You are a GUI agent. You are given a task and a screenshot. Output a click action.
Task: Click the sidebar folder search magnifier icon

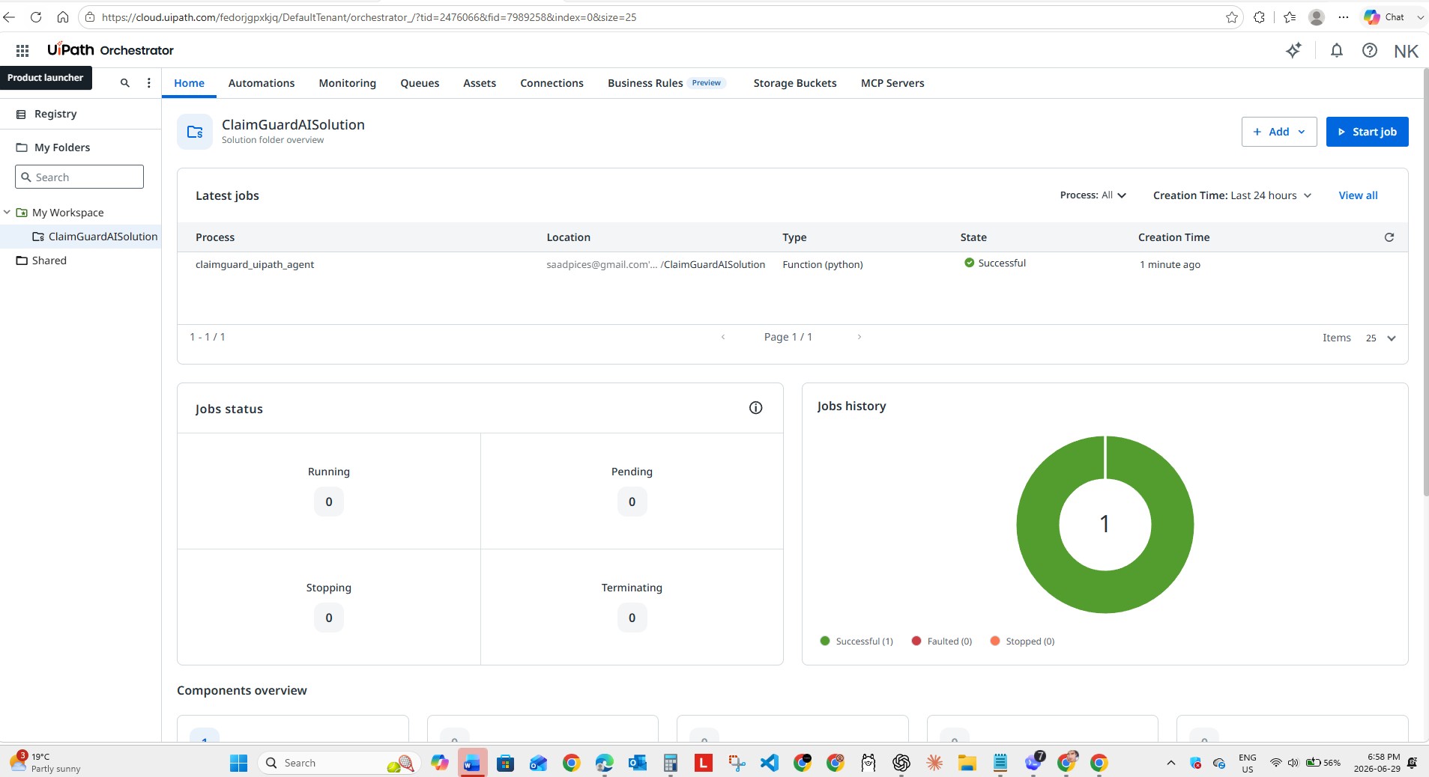[125, 83]
